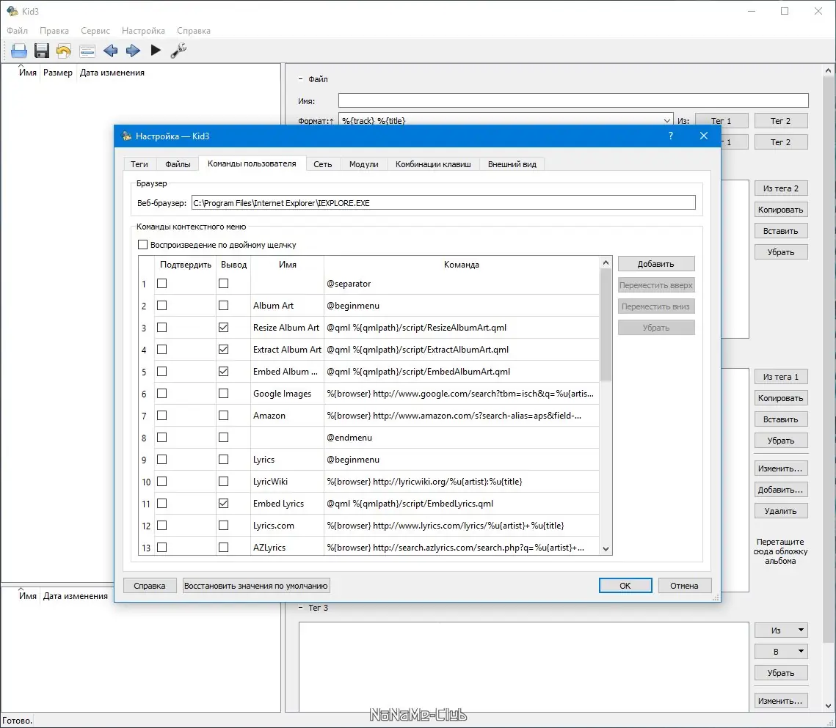
Task: Click the web browser path input field
Action: coord(443,203)
